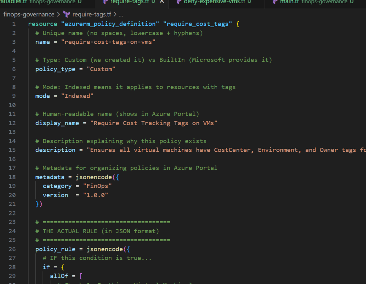Click the Terraform icon on deny-expensive-vms.tf tab
Image resolution: width=366 pixels, height=284 pixels.
(179, 2)
